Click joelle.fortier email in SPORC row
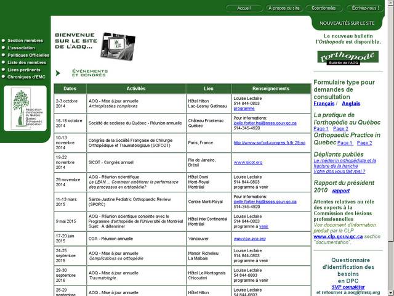The height and width of the screenshot is (296, 394). (x=265, y=202)
